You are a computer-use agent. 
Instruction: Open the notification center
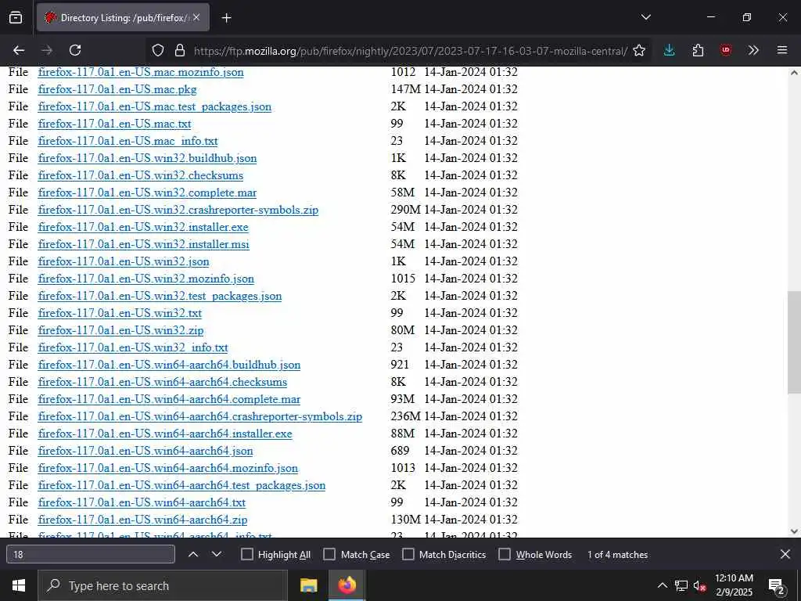[x=777, y=587]
